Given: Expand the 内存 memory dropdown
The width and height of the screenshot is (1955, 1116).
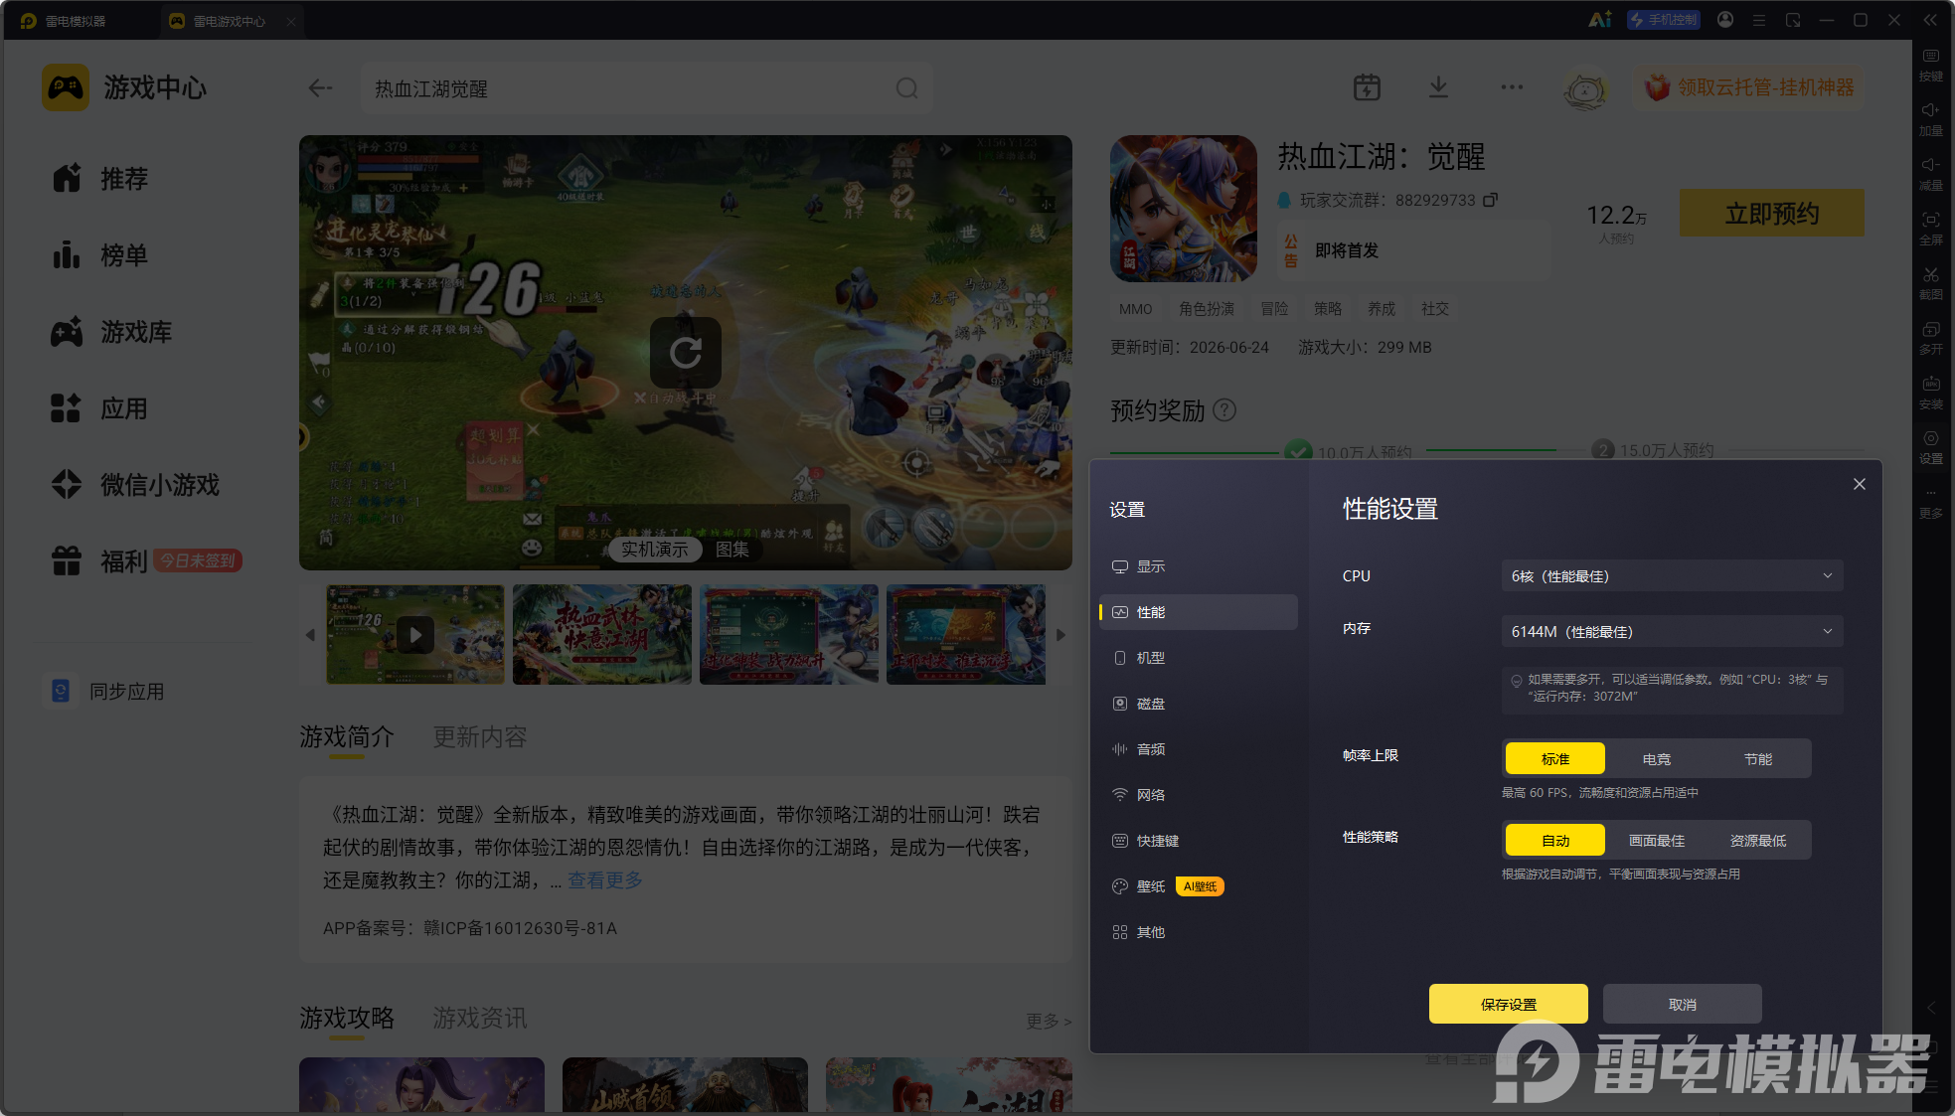Looking at the screenshot, I should pyautogui.click(x=1672, y=631).
